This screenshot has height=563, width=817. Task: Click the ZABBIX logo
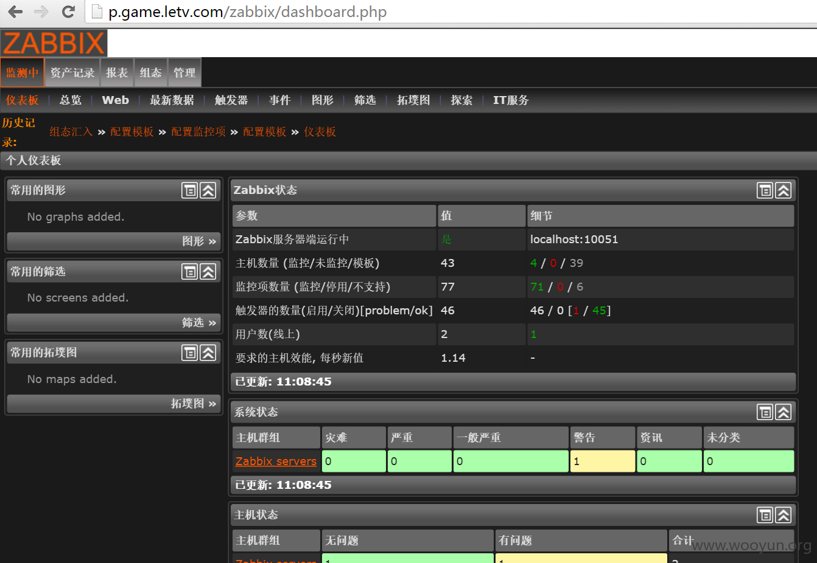point(54,43)
